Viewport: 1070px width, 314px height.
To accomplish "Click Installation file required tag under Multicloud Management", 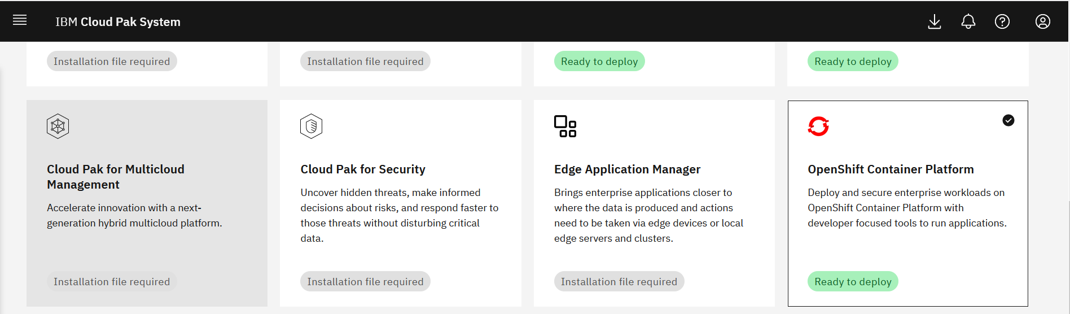I will (112, 282).
